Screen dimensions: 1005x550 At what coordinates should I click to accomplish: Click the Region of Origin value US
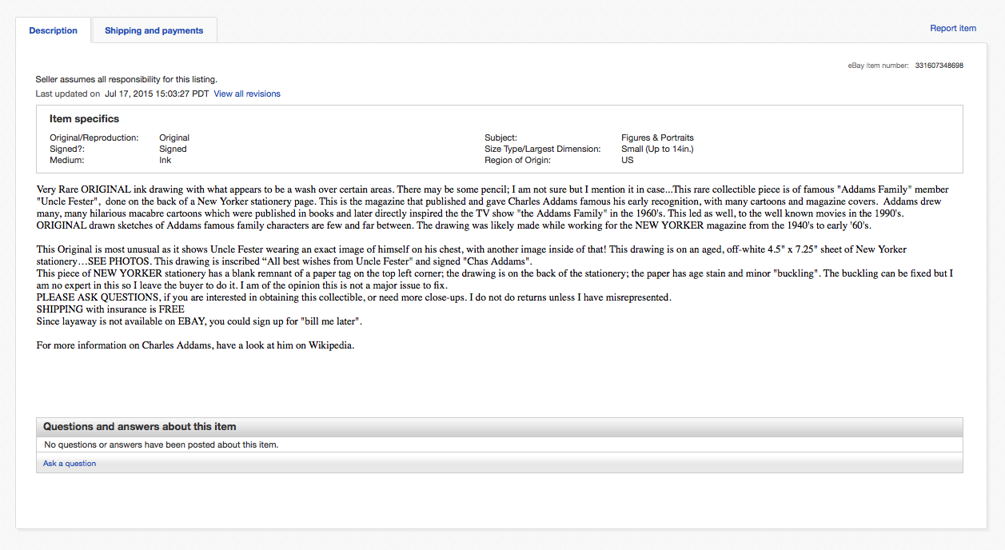(627, 160)
